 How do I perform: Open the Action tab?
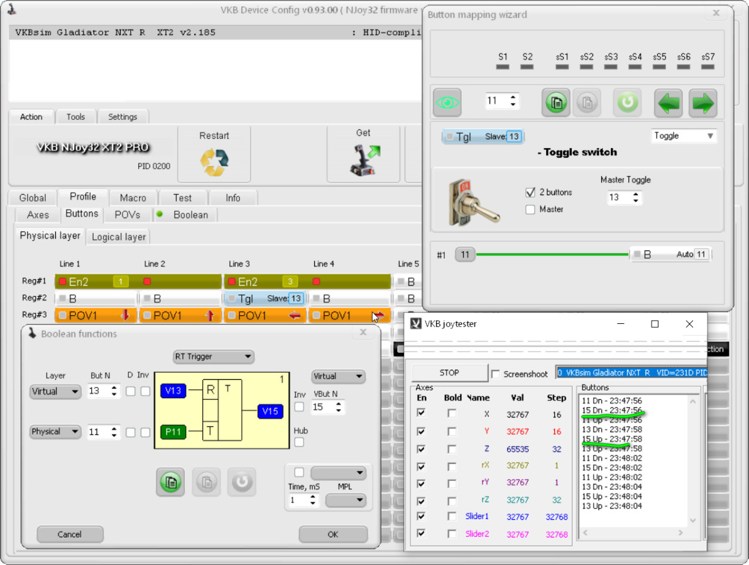click(31, 117)
